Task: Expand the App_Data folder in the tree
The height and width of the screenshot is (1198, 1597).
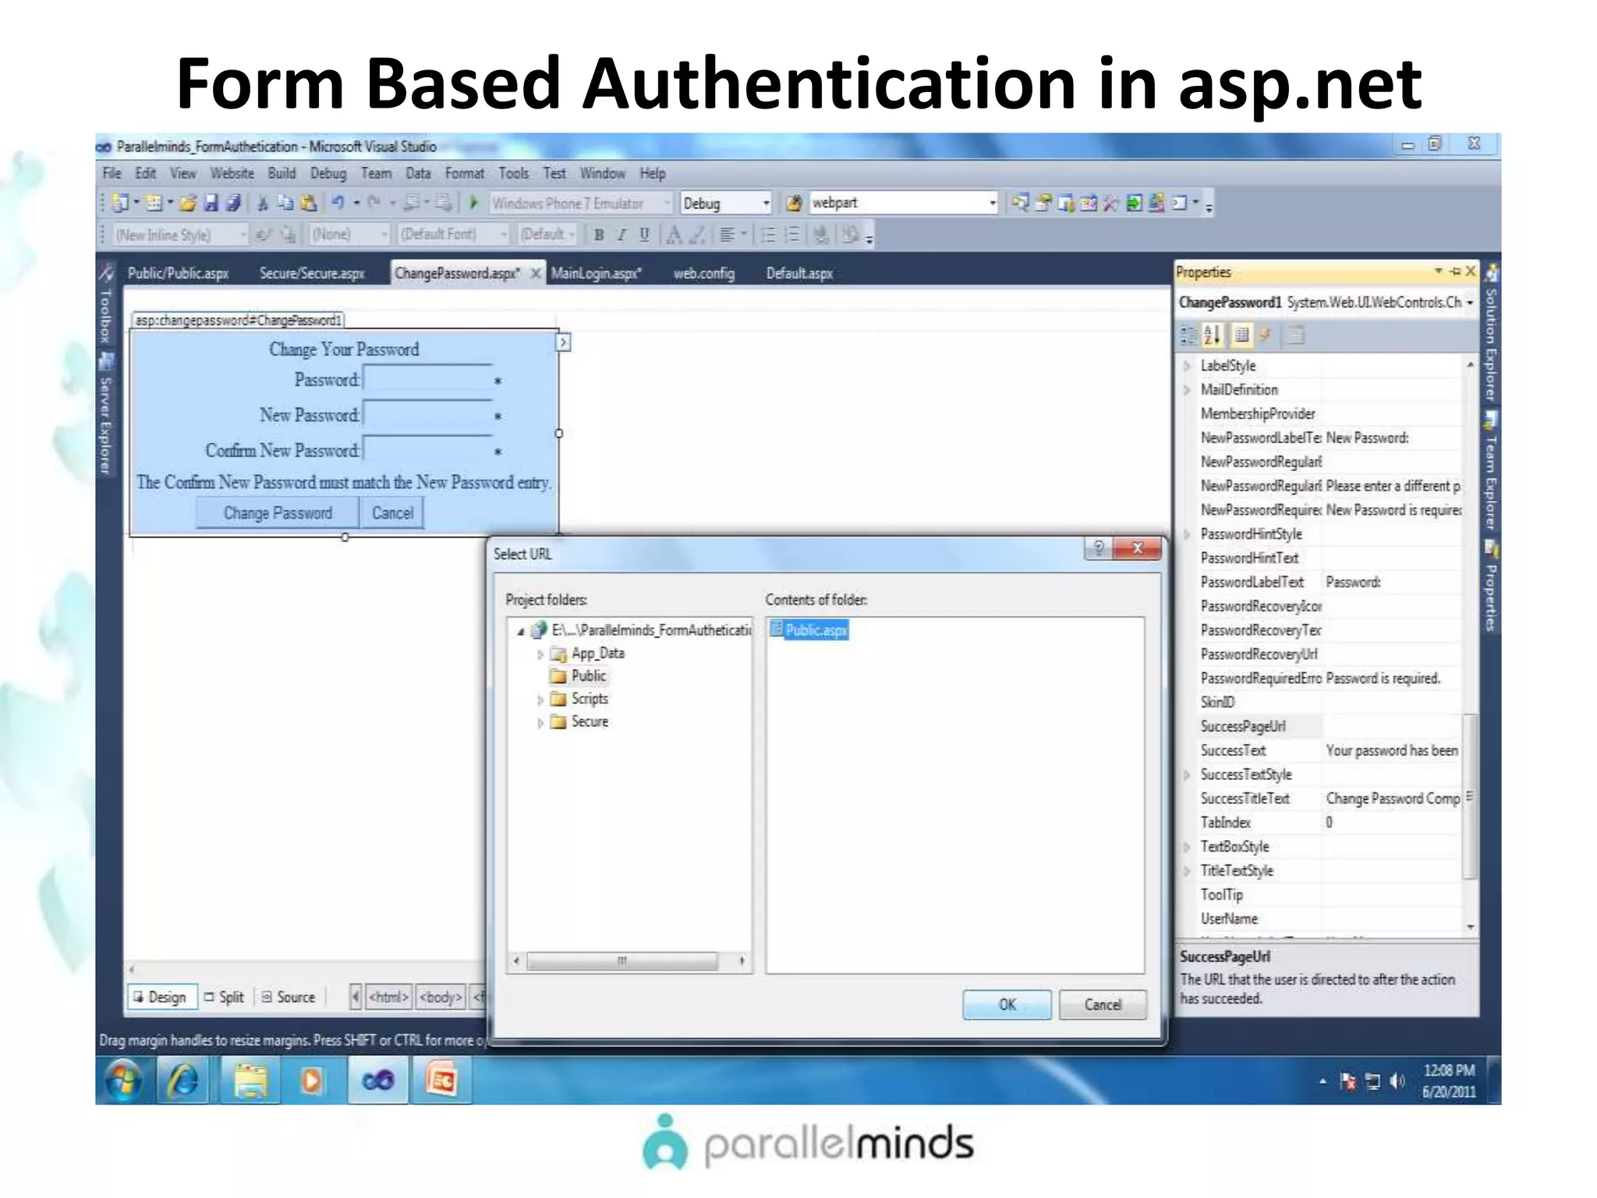Action: point(540,654)
